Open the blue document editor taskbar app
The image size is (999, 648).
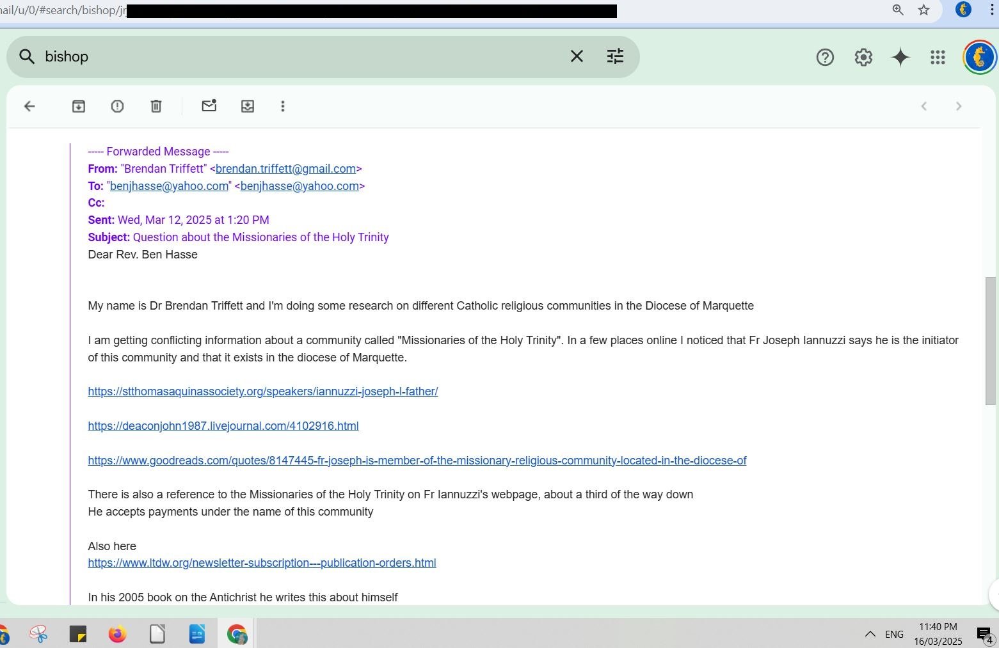197,634
